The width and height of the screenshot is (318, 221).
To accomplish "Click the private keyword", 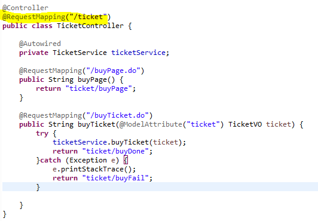I will 33,53.
